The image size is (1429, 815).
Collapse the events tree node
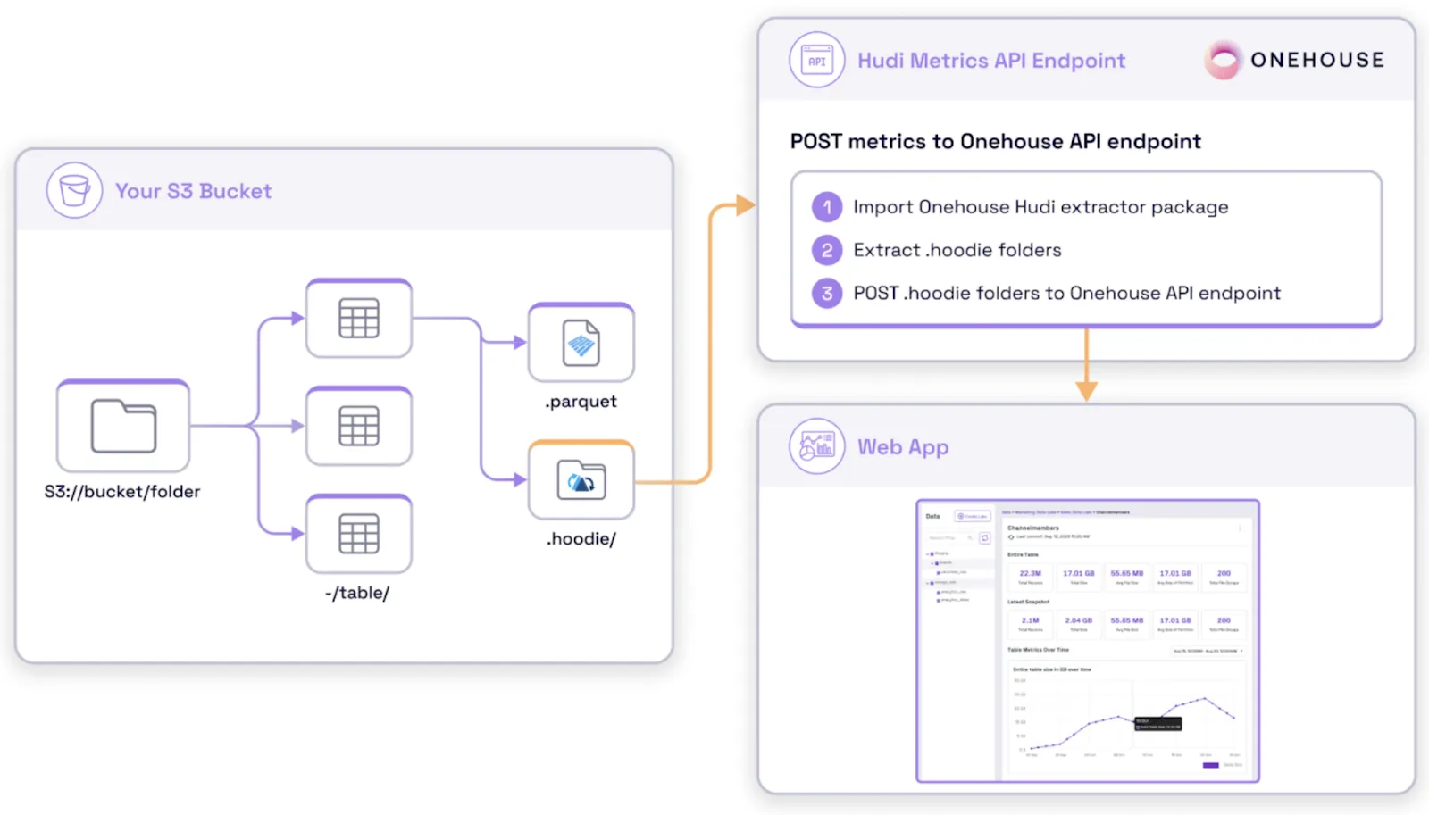[932, 564]
